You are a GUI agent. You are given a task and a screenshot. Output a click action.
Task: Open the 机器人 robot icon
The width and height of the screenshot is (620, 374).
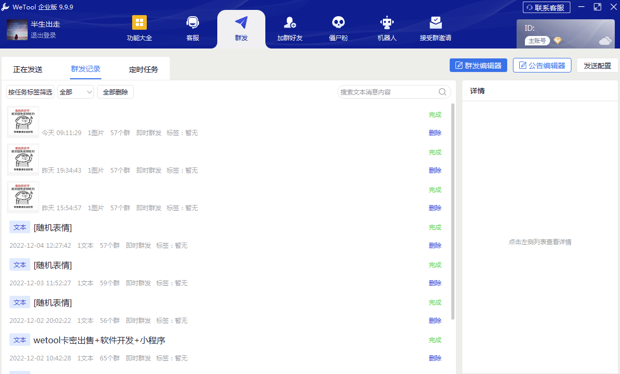[387, 23]
